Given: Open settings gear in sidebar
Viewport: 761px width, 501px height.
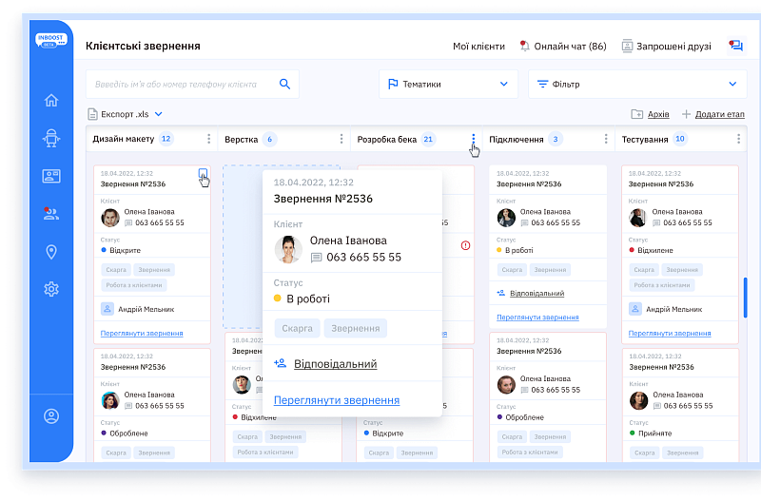Looking at the screenshot, I should click(51, 289).
